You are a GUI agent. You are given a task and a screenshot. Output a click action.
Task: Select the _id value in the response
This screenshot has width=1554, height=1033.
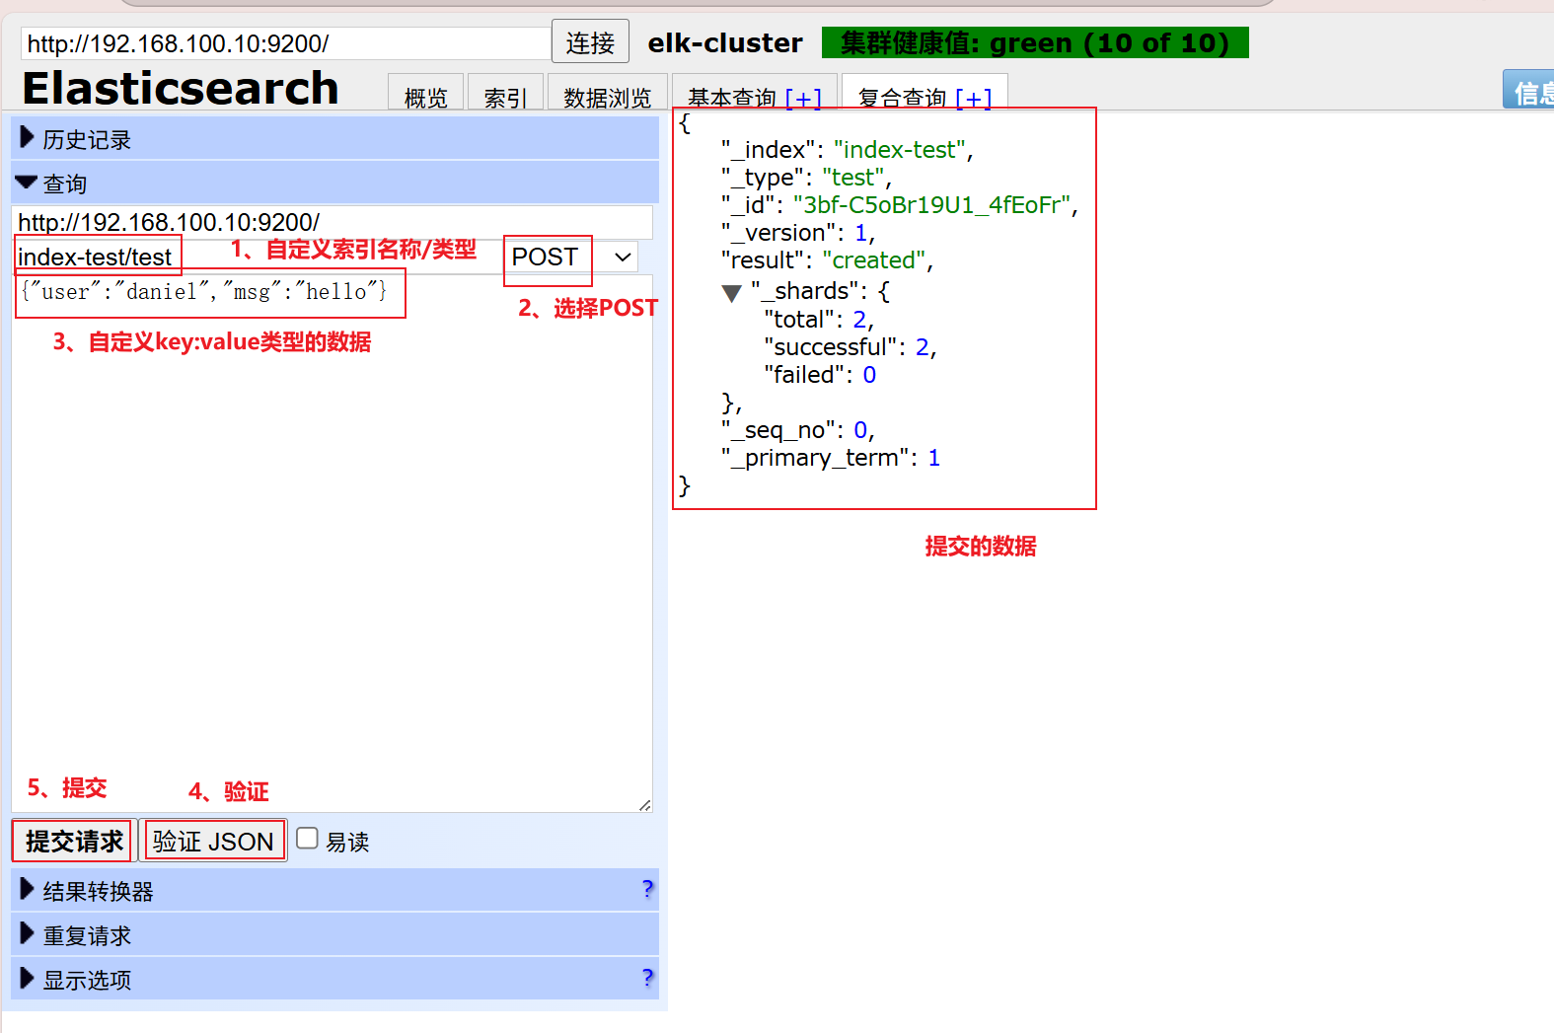[932, 204]
